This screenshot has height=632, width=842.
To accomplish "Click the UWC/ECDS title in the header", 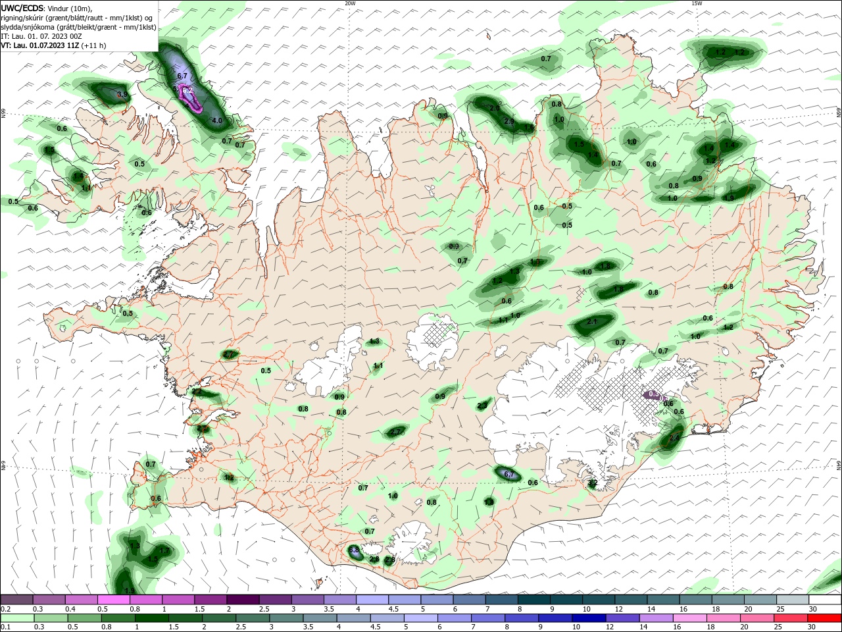I will (x=23, y=7).
